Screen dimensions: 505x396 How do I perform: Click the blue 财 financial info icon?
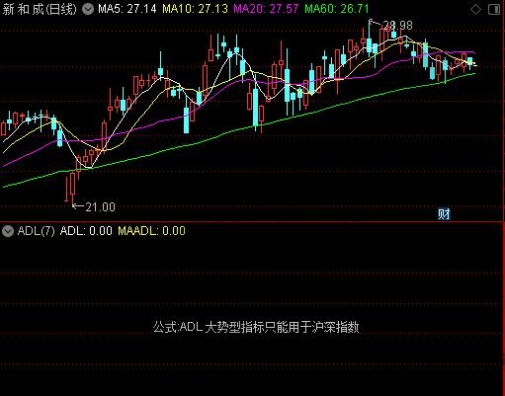point(444,214)
